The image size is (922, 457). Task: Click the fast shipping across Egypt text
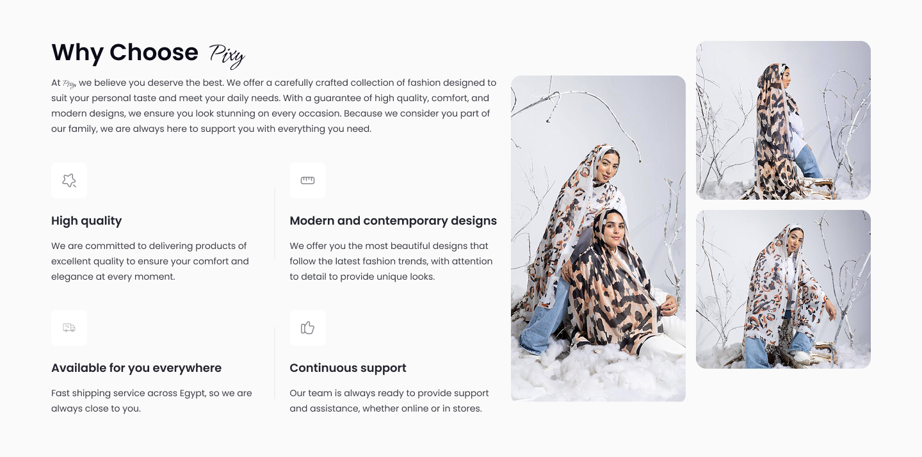pyautogui.click(x=152, y=401)
